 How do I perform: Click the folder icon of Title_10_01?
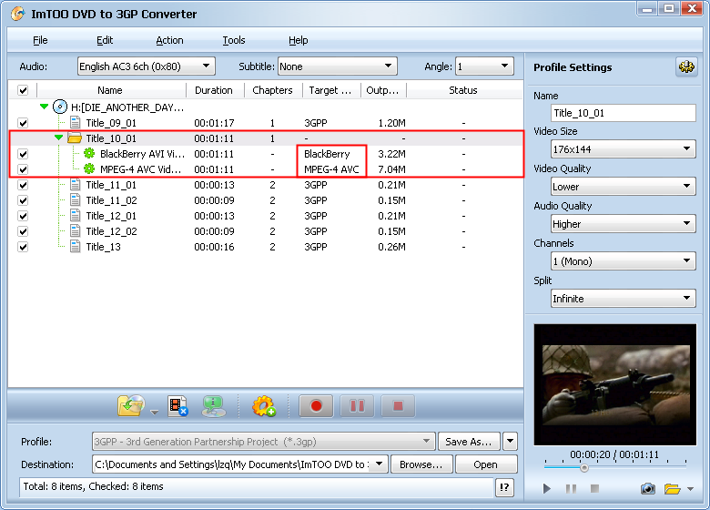coord(75,138)
